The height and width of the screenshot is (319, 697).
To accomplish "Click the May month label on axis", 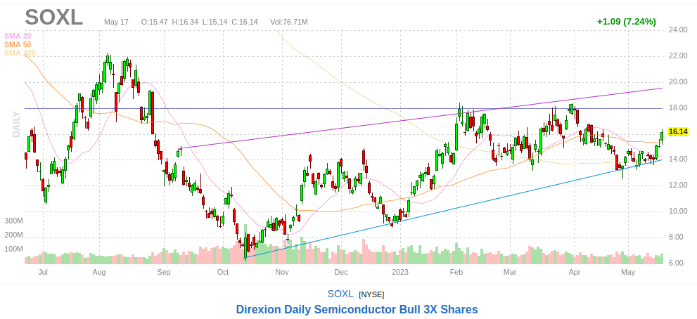I will (x=627, y=272).
